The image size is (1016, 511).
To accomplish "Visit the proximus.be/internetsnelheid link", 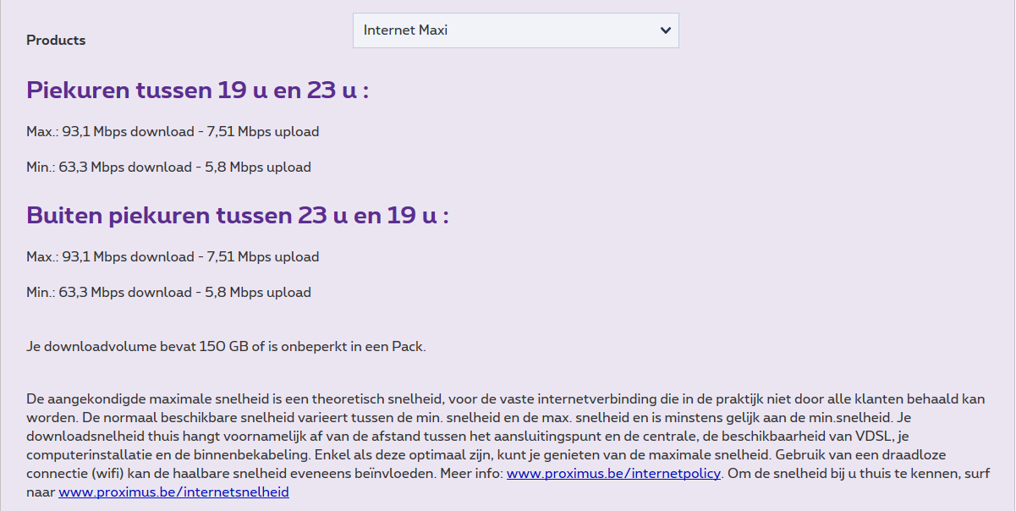I will coord(173,492).
